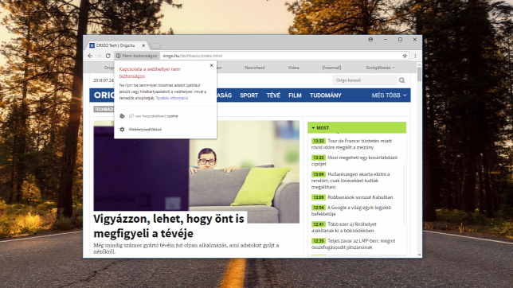Click the Nem biztonságos security indicator
Image resolution: width=513 pixels, height=288 pixels.
[x=136, y=56]
